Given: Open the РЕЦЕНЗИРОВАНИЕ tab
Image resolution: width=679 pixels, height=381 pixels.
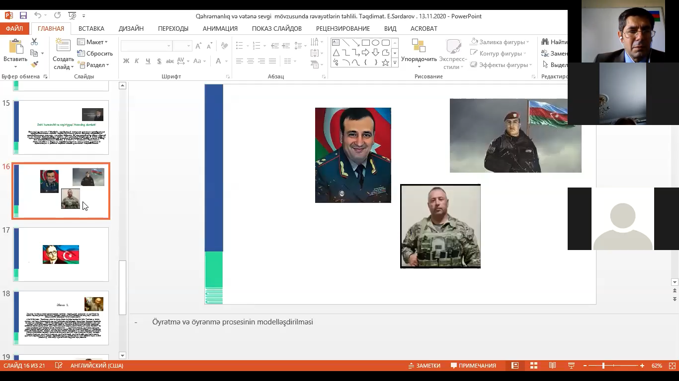Looking at the screenshot, I should (x=343, y=28).
